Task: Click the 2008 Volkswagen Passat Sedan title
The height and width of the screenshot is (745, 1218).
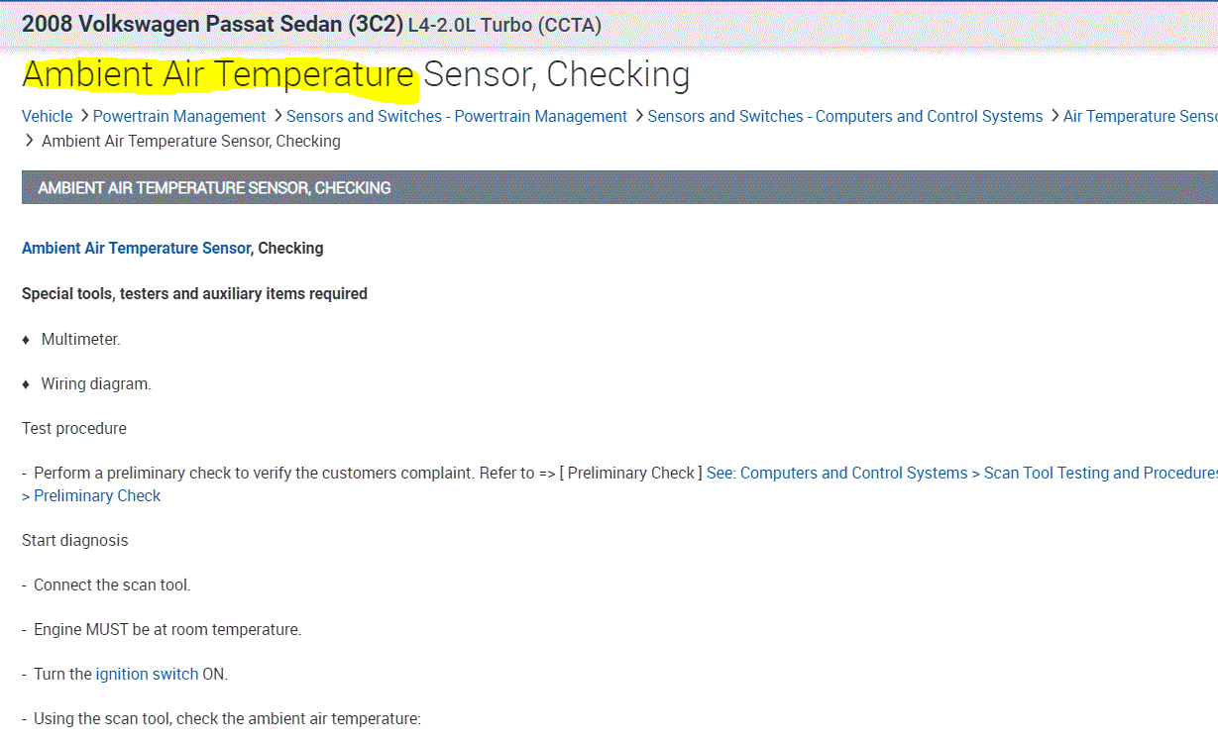Action: pyautogui.click(x=212, y=24)
